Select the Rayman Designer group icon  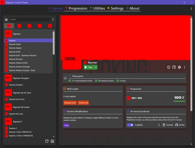point(8,78)
